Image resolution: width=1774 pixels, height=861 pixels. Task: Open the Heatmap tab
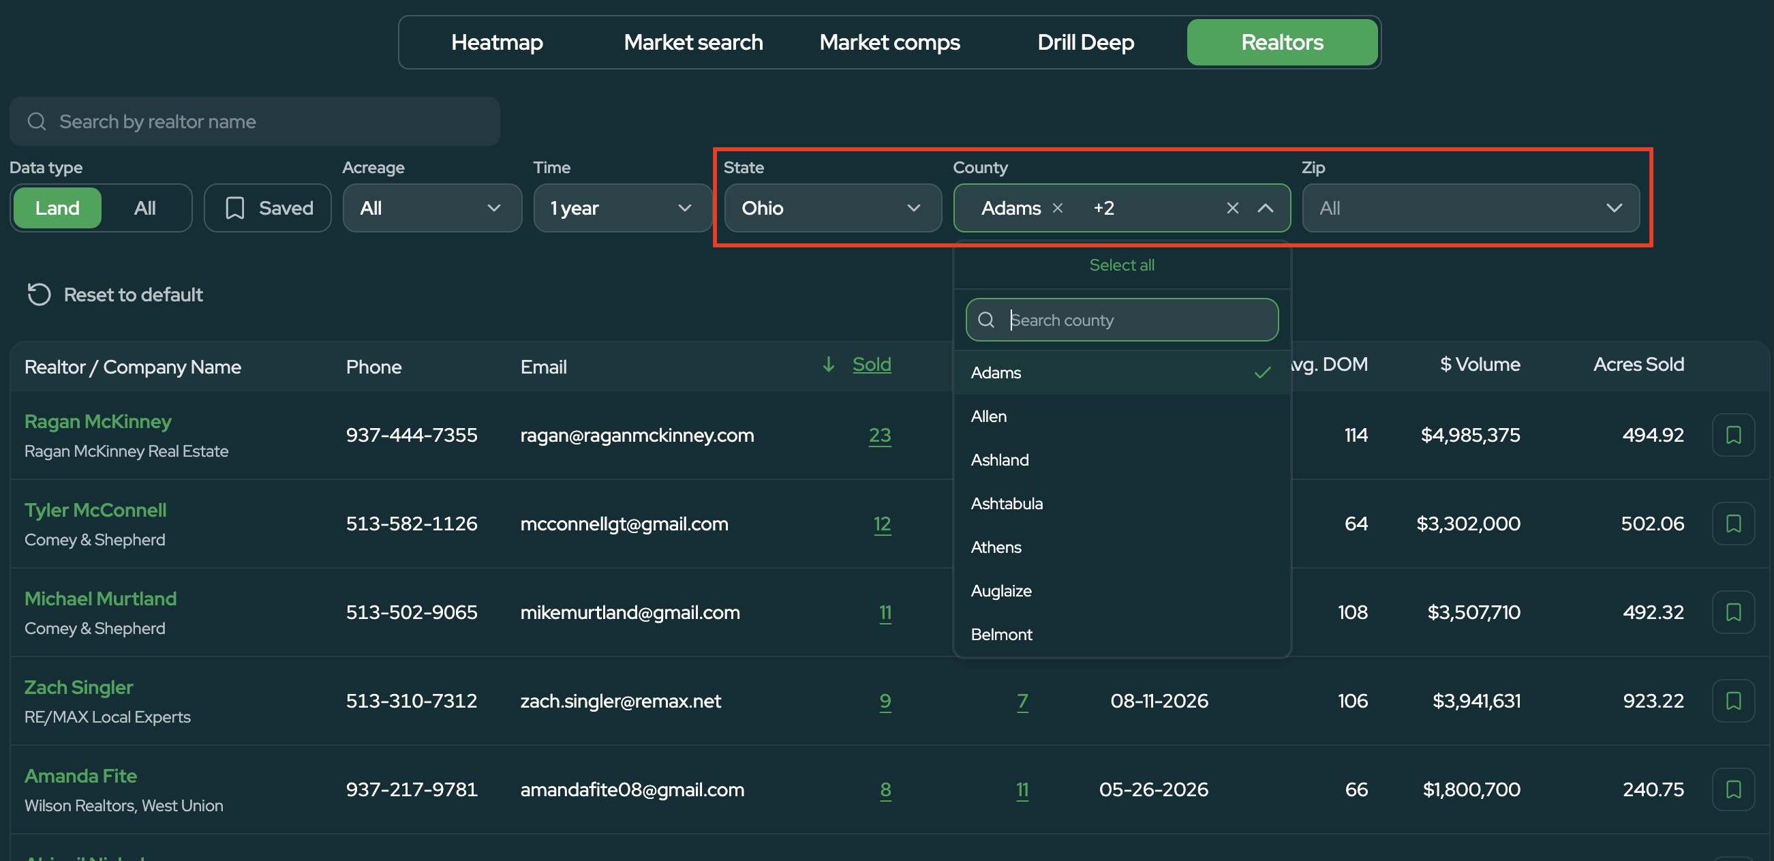click(x=497, y=42)
